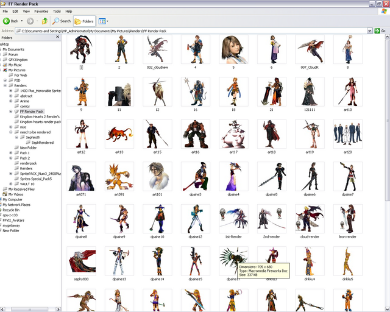Expand the 1400 Plus_Honorable Sprites folder
Screen dimensions: 390x312
tap(11, 91)
